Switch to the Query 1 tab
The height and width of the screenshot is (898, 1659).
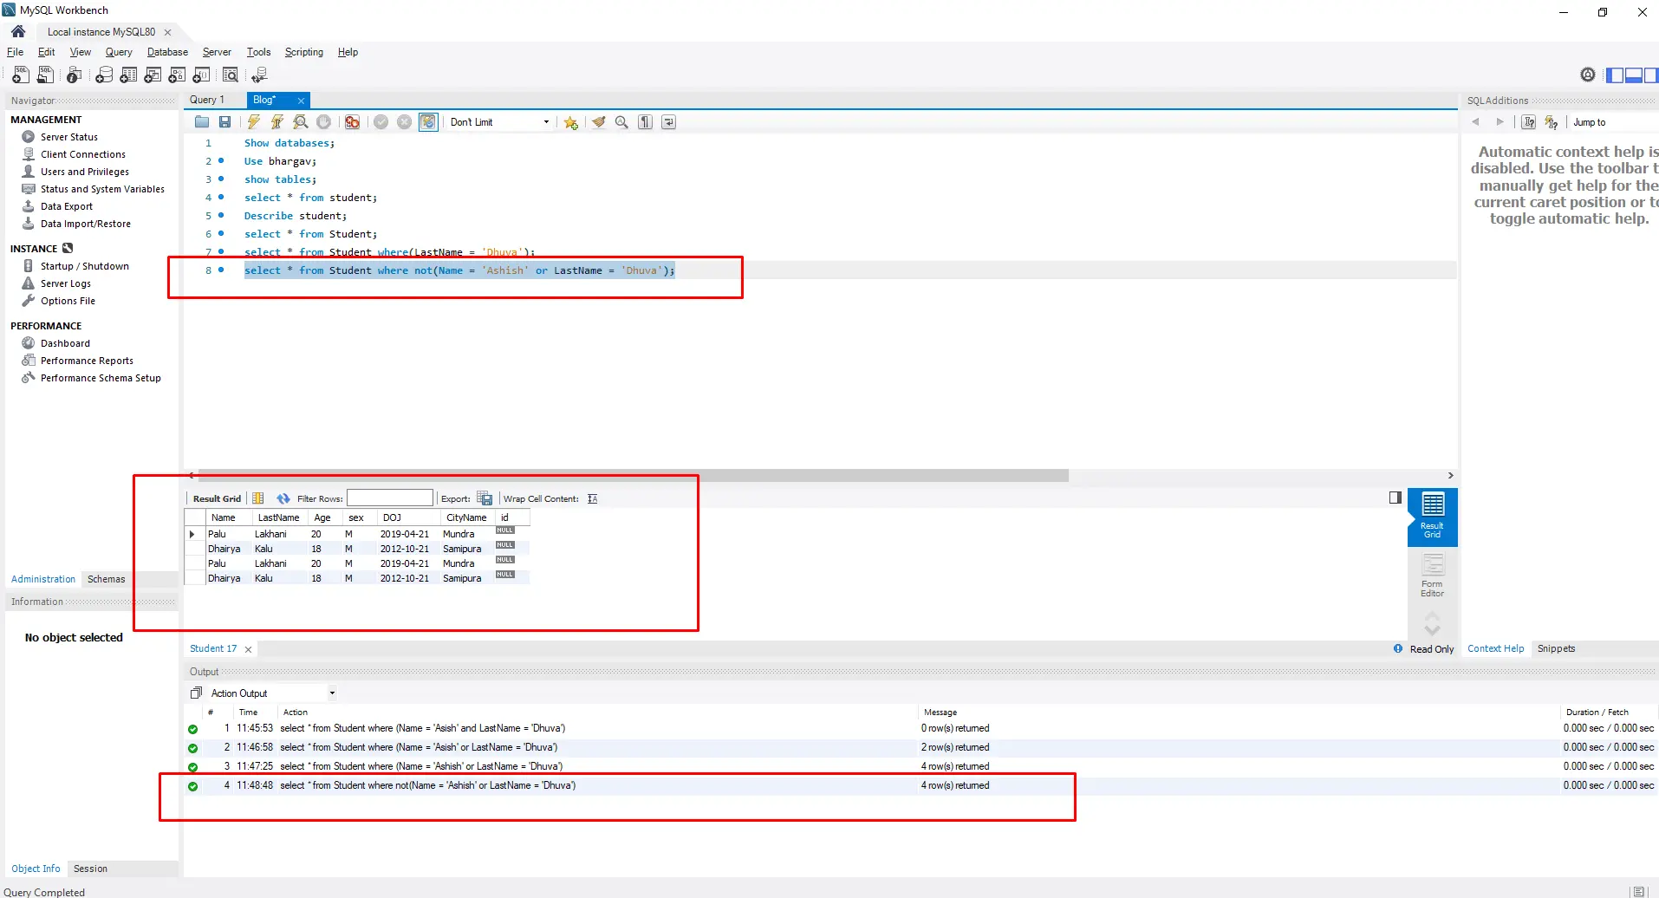coord(207,100)
